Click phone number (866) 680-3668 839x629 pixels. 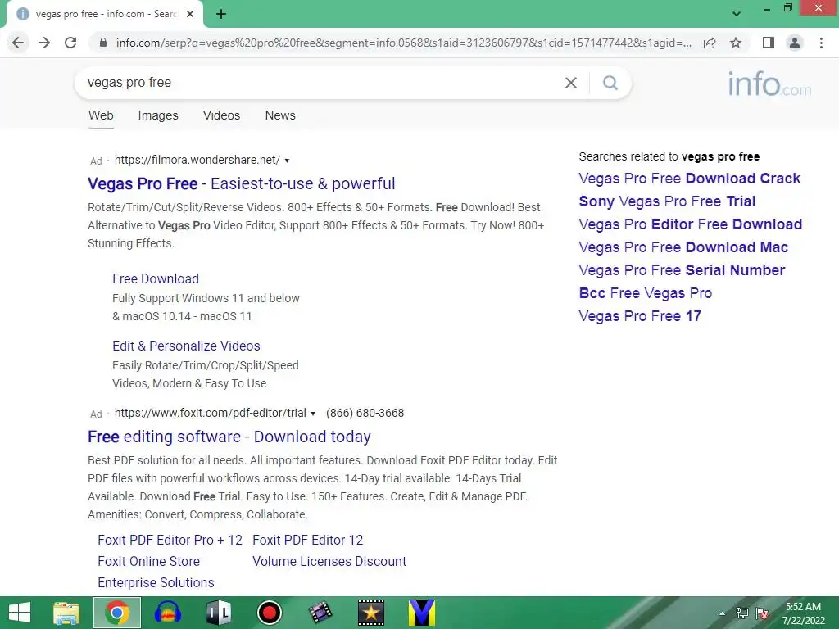click(x=365, y=413)
